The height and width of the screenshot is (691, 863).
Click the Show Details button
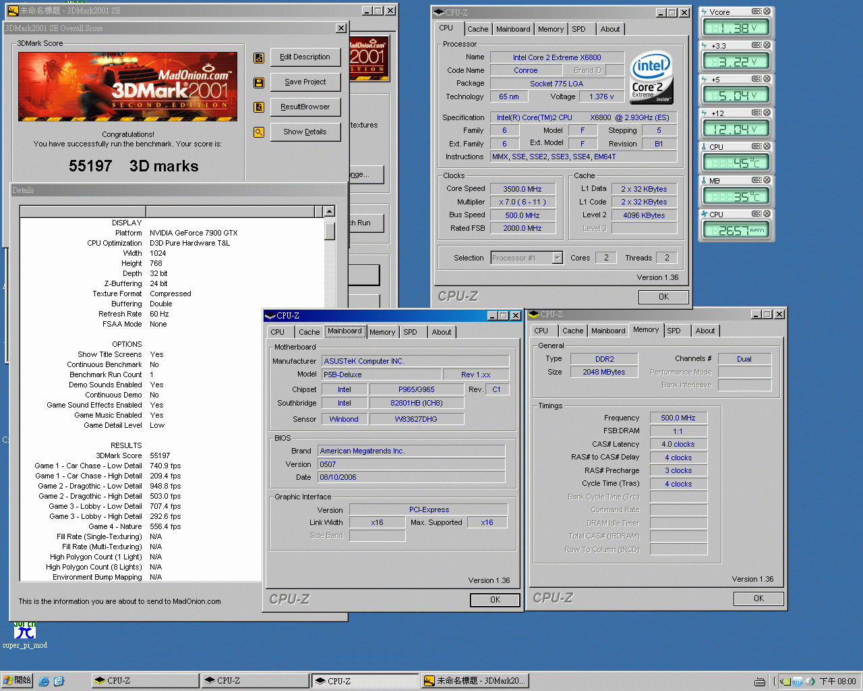pyautogui.click(x=305, y=132)
